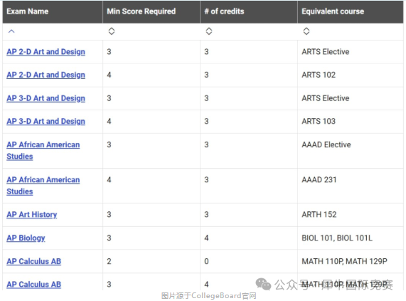The width and height of the screenshot is (406, 301).
Task: Open AP Calculus AB link with min score 3
Action: 34,285
